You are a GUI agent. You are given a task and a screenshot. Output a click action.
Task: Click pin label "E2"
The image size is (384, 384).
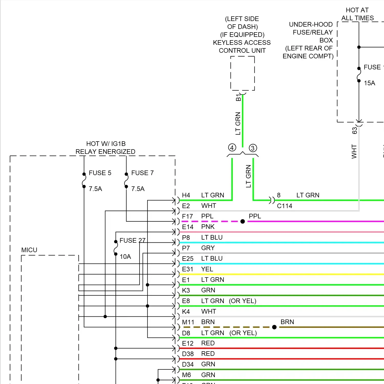186,206
